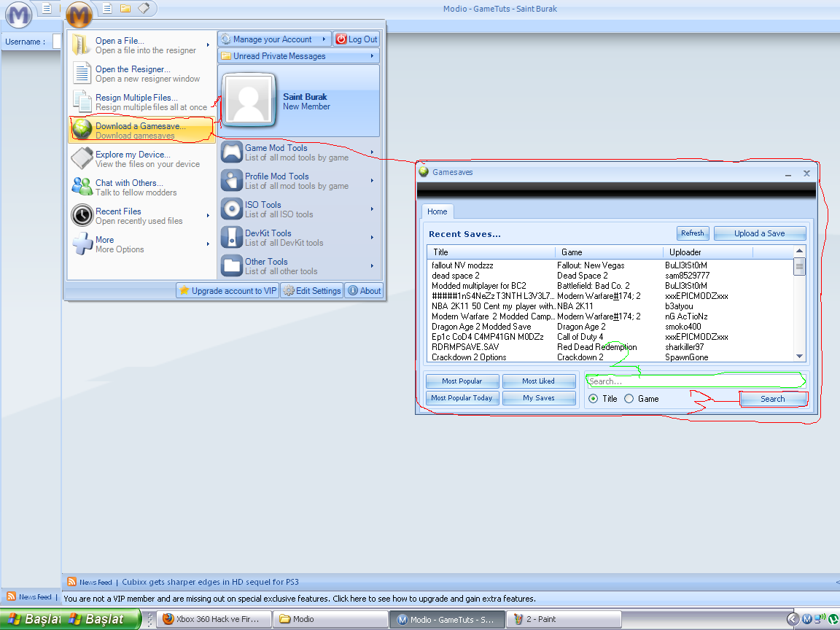Expand the Open a File submenu arrow
Screen dimensions: 840x630
tap(208, 45)
